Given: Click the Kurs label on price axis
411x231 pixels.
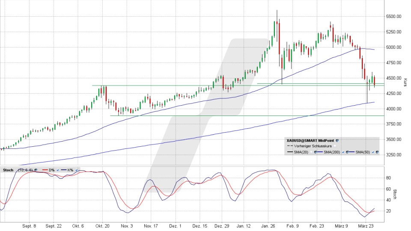Looking at the screenshot, I should (x=405, y=82).
